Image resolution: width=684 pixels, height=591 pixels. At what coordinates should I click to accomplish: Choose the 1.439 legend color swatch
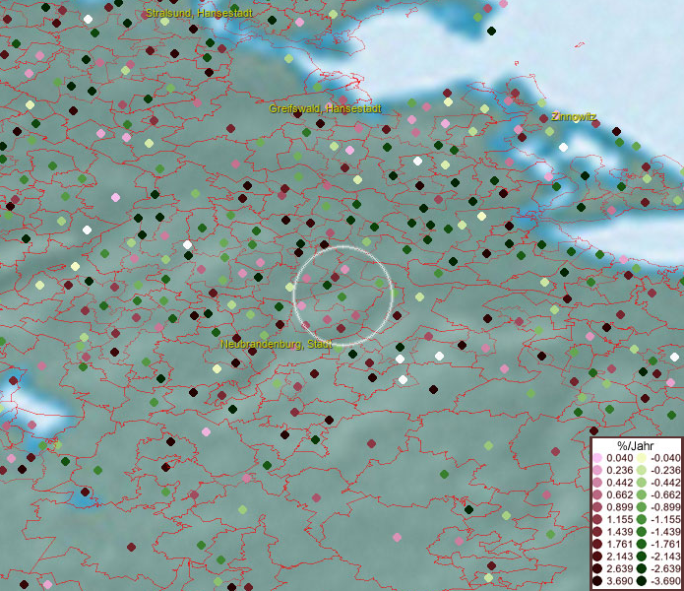[597, 531]
